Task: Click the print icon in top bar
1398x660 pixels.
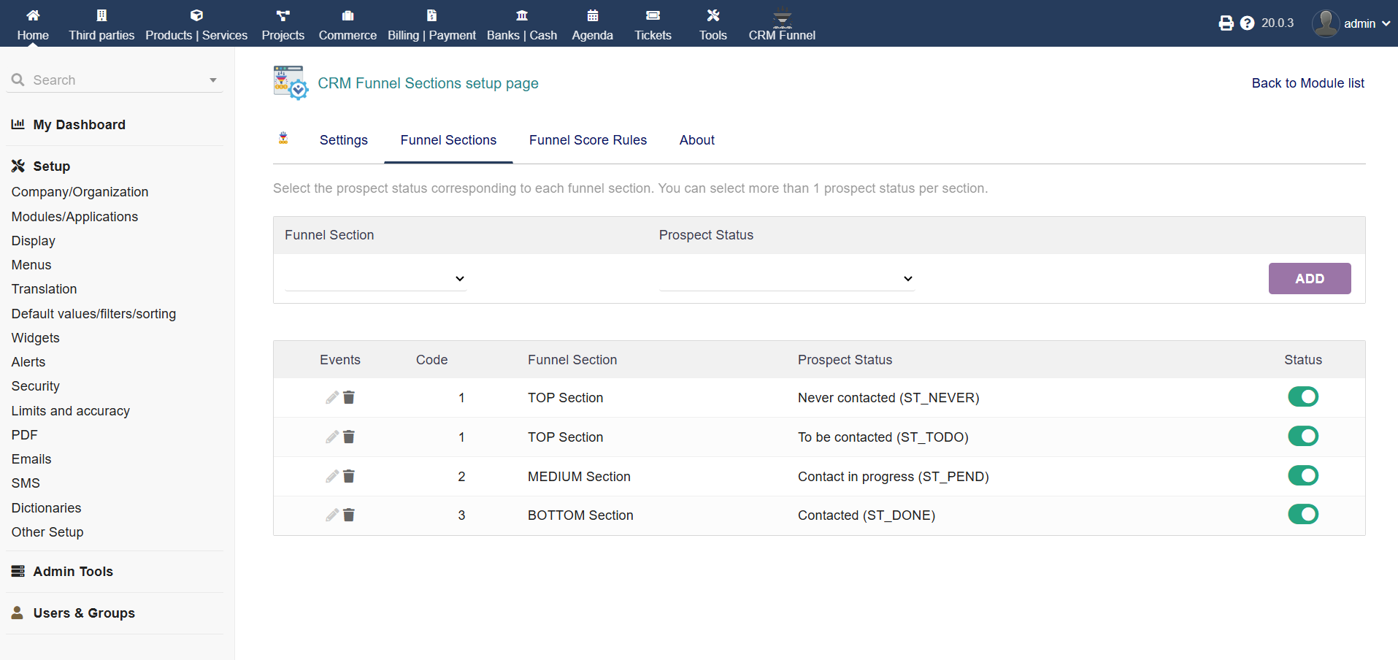Action: coord(1226,23)
